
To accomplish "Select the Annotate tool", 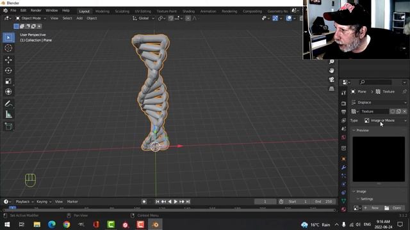I will 8,103.
